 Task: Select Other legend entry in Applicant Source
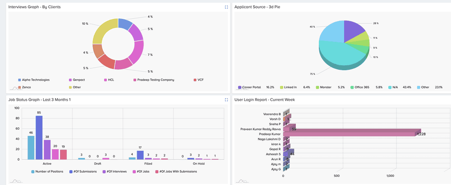[x=423, y=87]
